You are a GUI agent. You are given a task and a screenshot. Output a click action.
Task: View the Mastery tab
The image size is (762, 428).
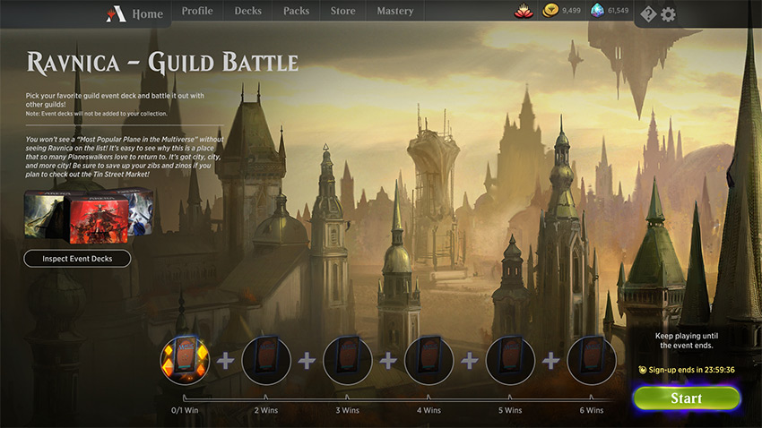pos(395,11)
